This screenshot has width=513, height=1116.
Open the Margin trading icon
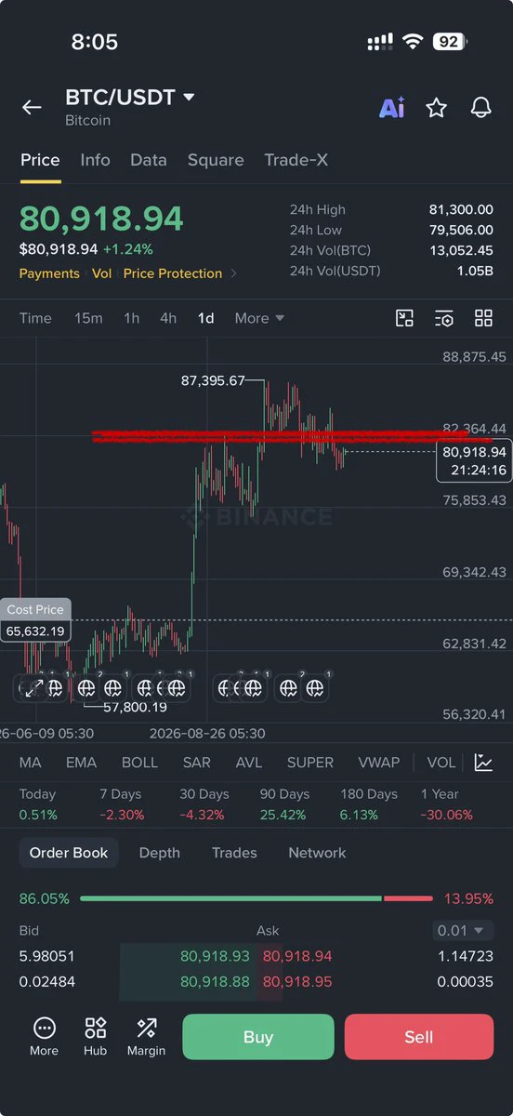coord(146,1037)
